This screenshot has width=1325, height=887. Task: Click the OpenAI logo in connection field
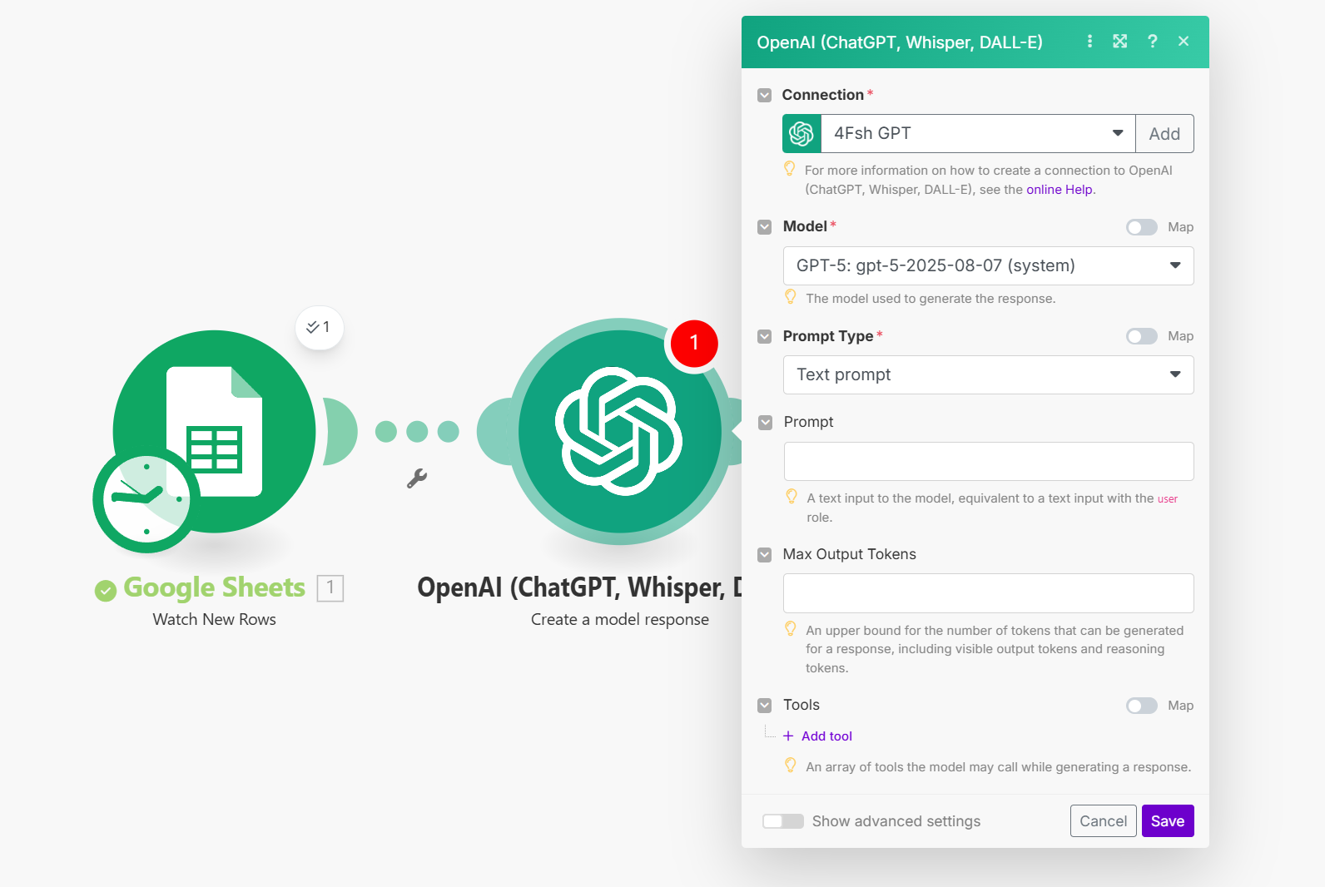click(x=801, y=134)
